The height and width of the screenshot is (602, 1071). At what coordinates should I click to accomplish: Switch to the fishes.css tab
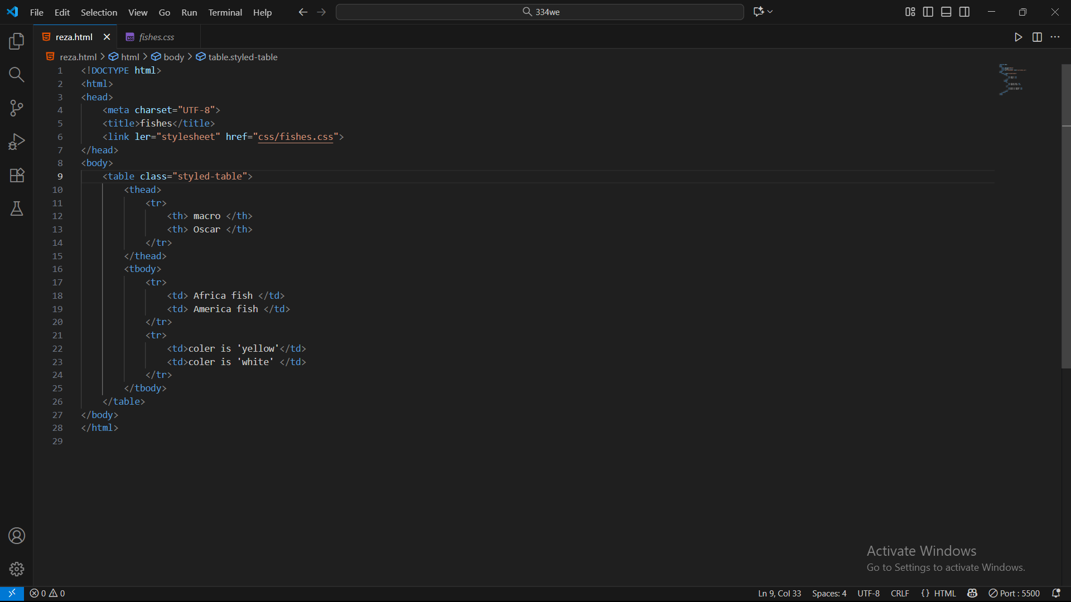tap(156, 37)
